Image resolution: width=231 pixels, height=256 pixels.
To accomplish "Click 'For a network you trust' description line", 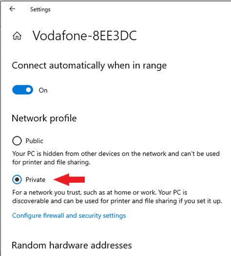I will coord(100,193).
